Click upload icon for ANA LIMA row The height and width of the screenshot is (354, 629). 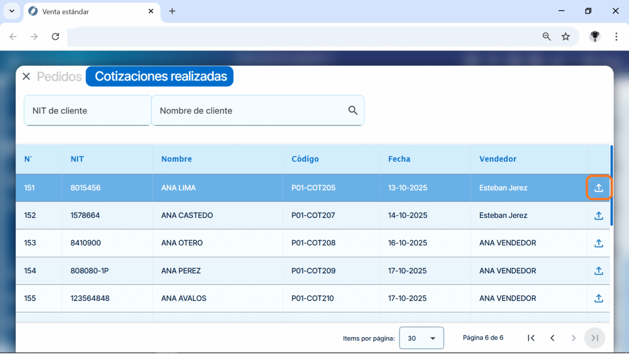(599, 188)
